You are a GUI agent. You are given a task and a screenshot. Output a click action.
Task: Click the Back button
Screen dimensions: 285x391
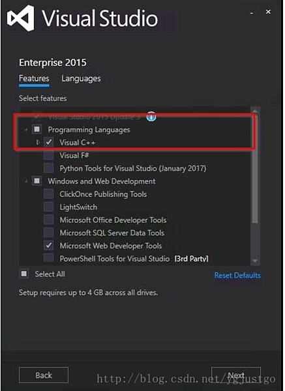click(44, 375)
